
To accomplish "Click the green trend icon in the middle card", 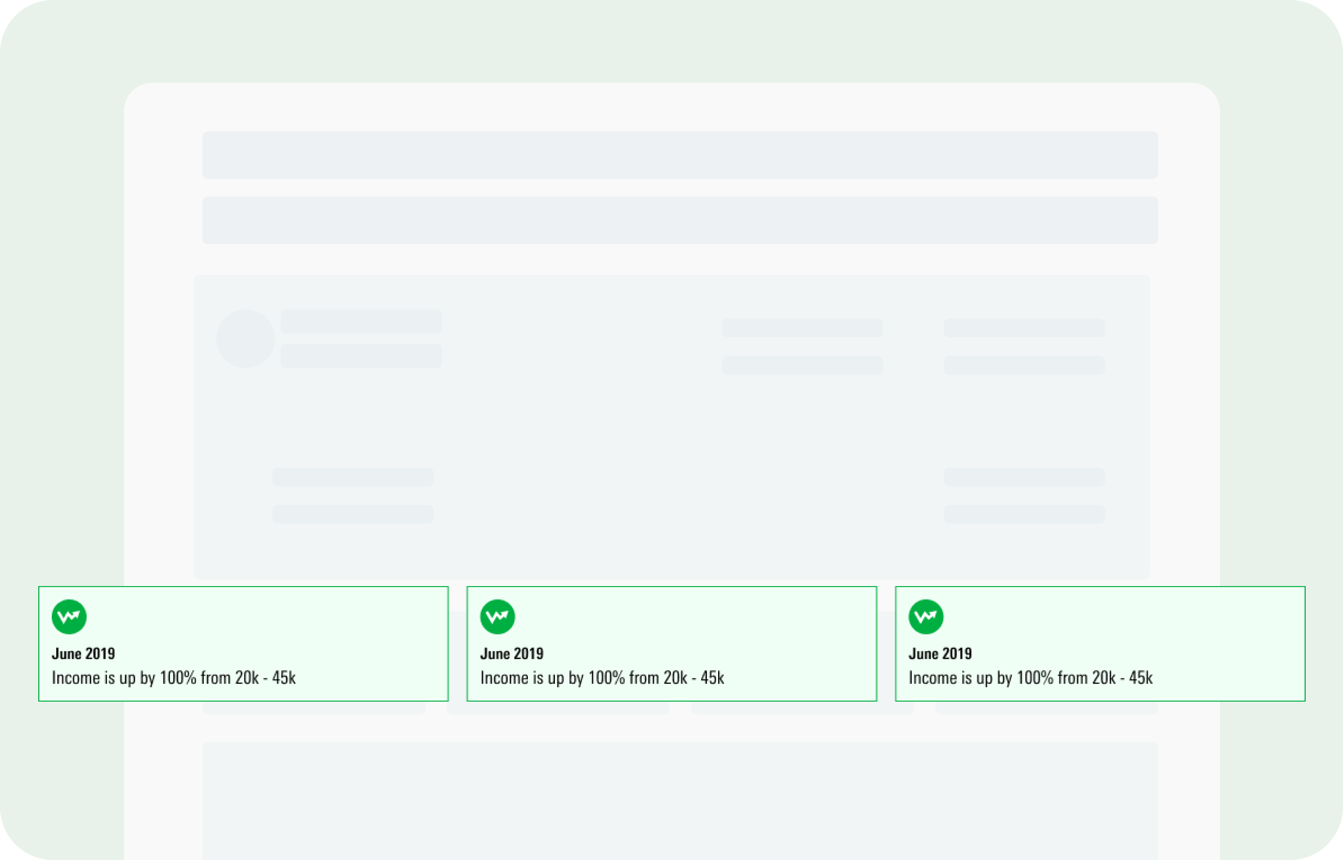I will click(x=498, y=616).
